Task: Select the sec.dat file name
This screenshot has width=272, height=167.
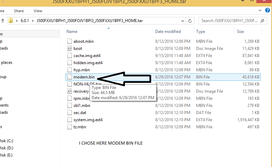Action: [x=80, y=113]
